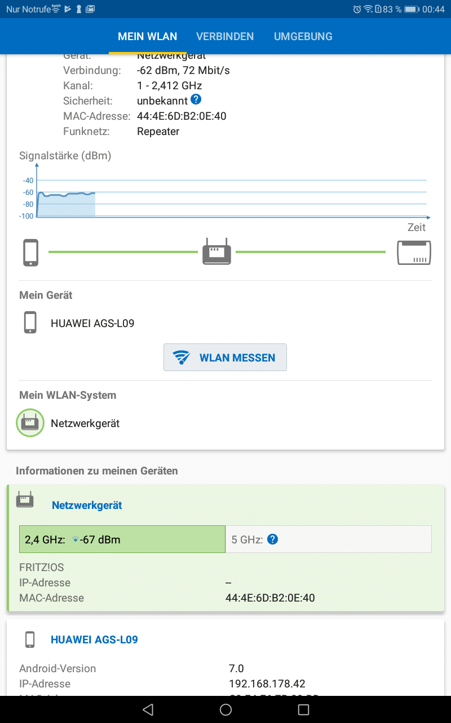
Task: Switch to the UMGEBUNG tab
Action: point(303,37)
